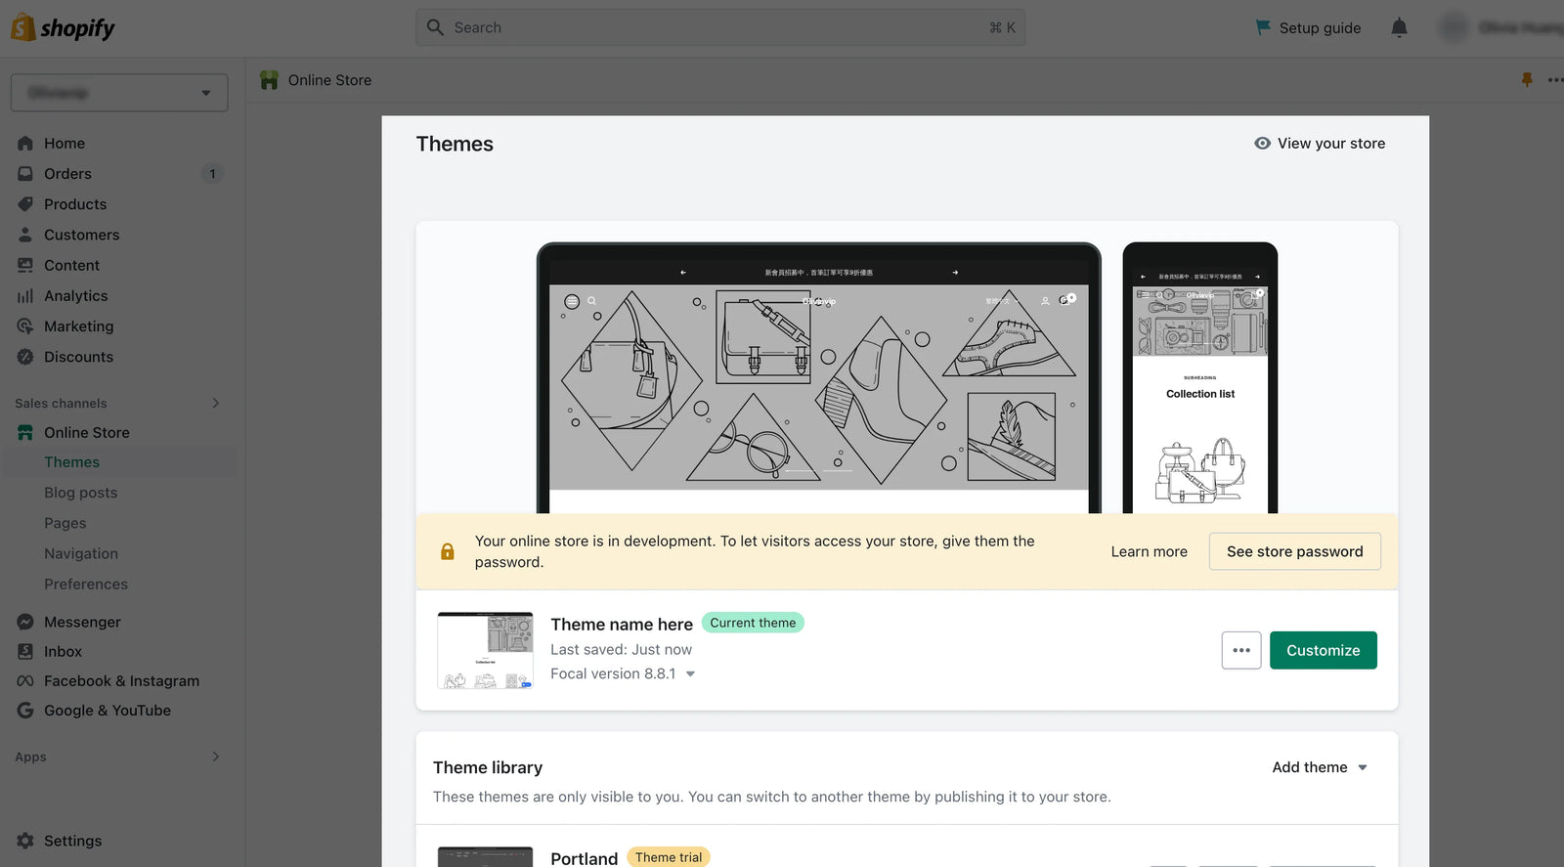1564x867 pixels.
Task: Click See store password button
Action: pyautogui.click(x=1294, y=551)
